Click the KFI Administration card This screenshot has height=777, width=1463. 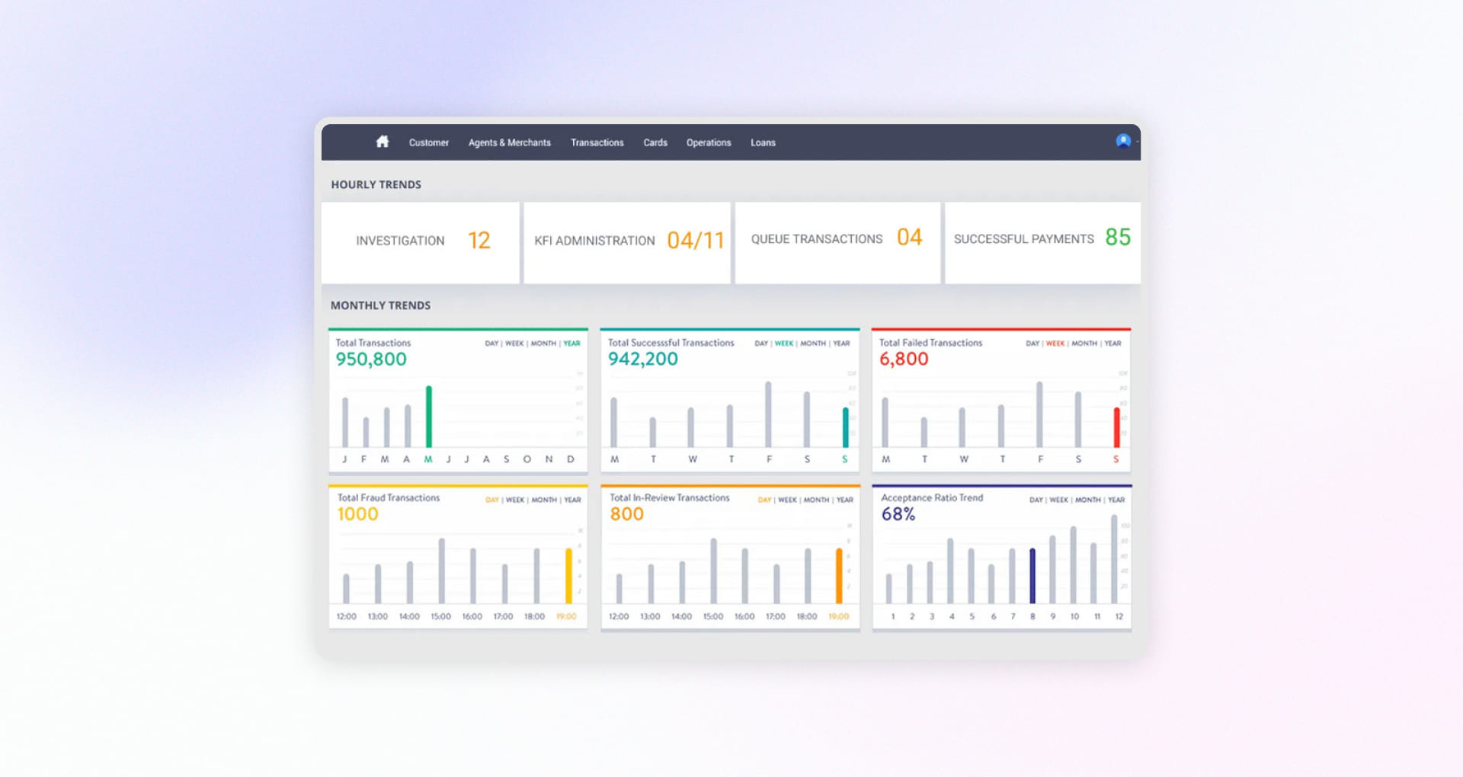coord(627,241)
